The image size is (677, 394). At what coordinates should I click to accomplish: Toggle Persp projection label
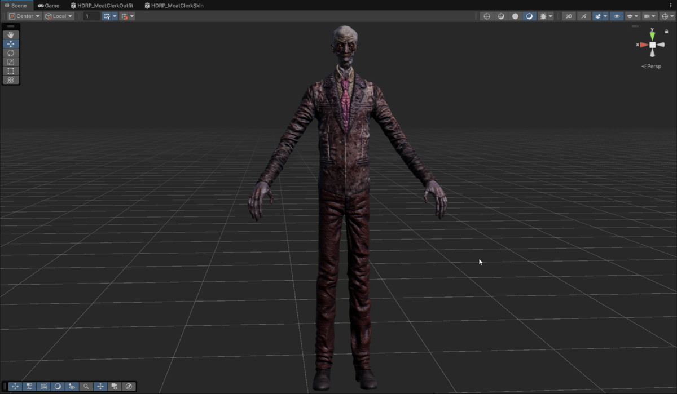(x=652, y=67)
